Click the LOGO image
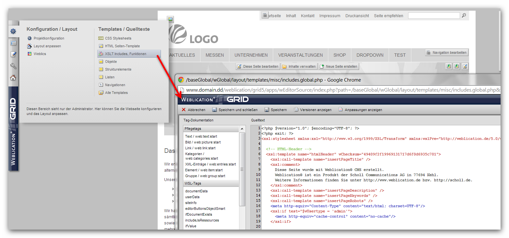Screen dimensions: 509x238 194,34
